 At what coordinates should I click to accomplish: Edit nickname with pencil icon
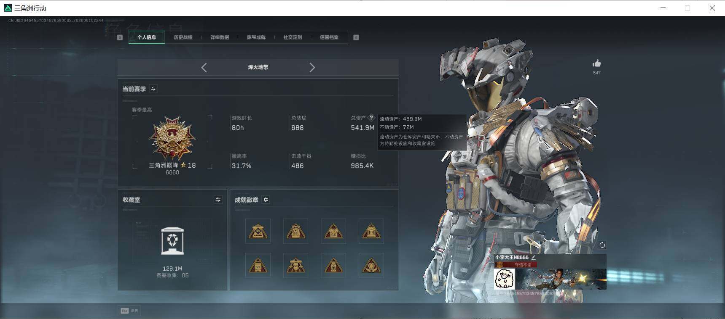point(533,257)
